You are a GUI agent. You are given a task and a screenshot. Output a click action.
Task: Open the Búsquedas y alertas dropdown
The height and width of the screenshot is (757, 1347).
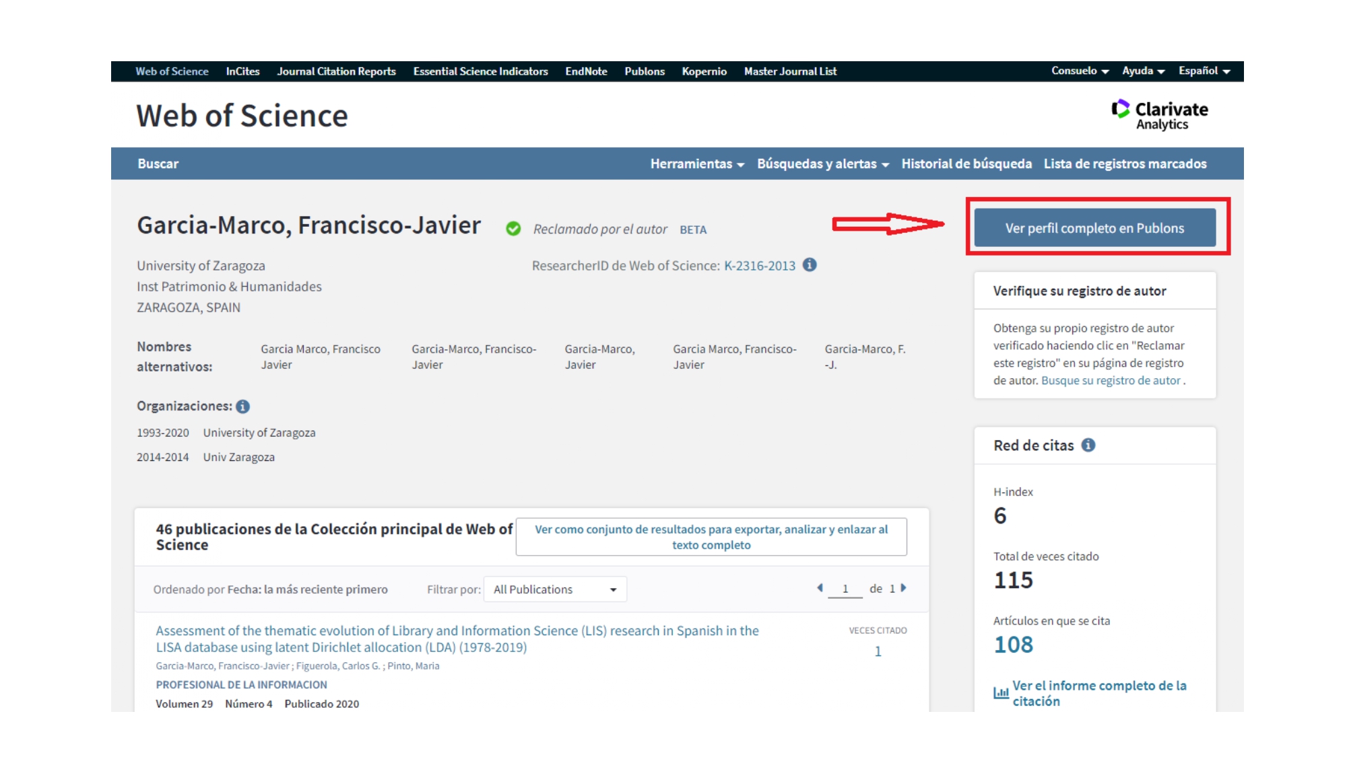pos(822,164)
